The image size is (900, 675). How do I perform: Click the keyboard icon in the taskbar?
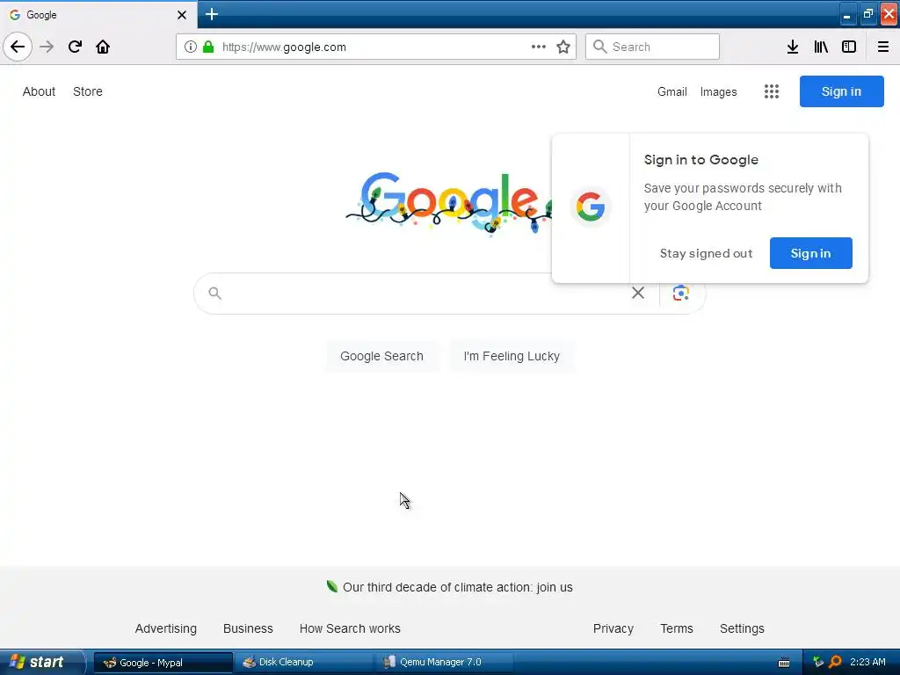(x=783, y=663)
